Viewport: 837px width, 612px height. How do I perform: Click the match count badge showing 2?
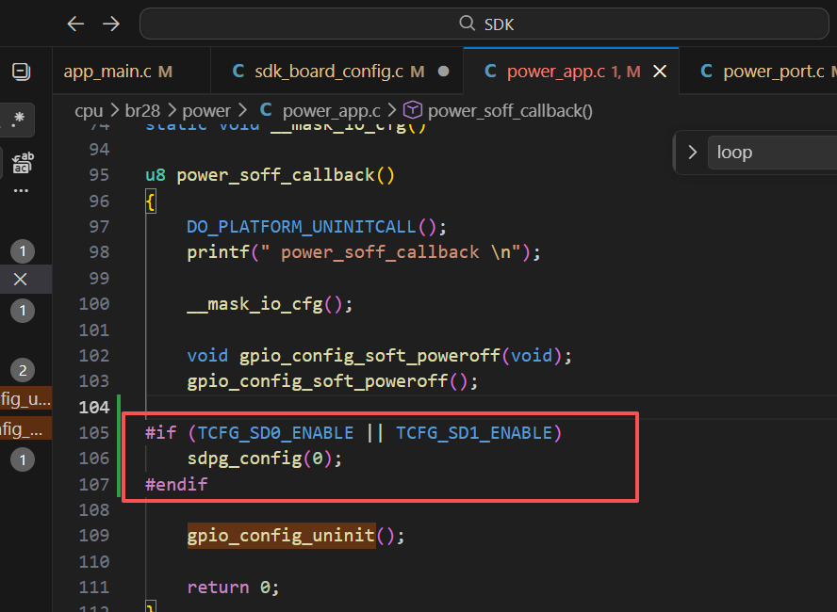[x=23, y=370]
